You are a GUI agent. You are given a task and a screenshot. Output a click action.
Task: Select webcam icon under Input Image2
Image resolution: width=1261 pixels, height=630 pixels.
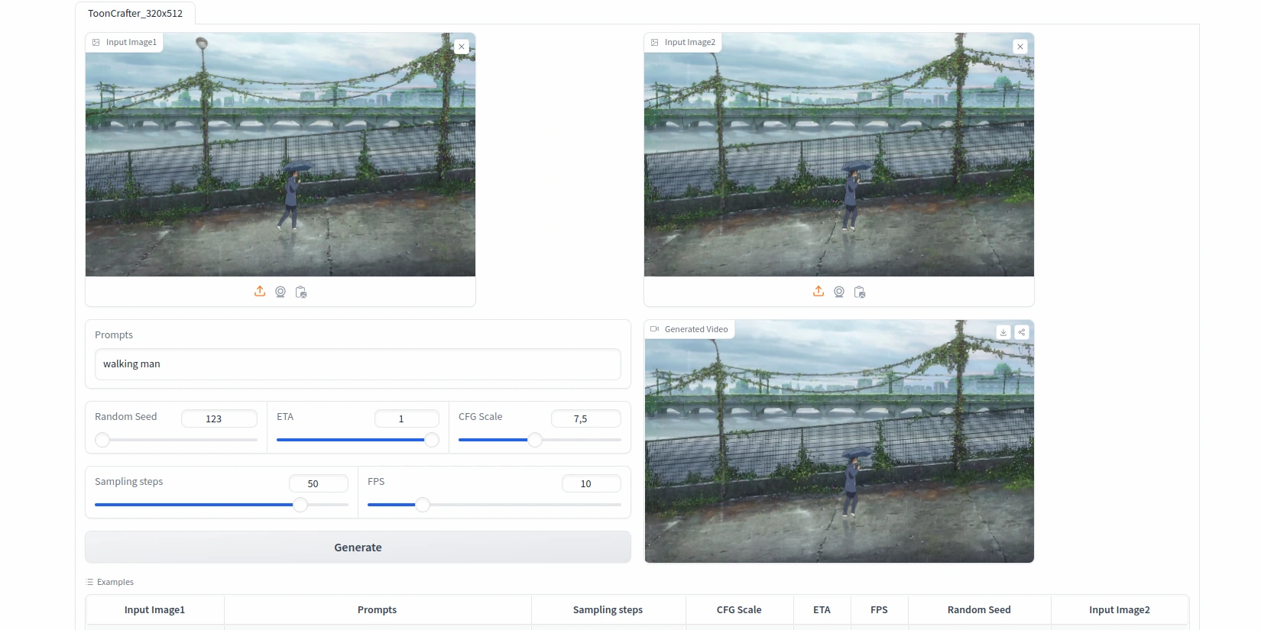click(x=839, y=292)
